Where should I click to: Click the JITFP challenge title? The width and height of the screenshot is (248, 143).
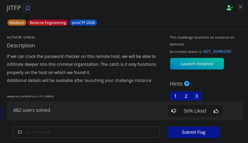point(14,8)
